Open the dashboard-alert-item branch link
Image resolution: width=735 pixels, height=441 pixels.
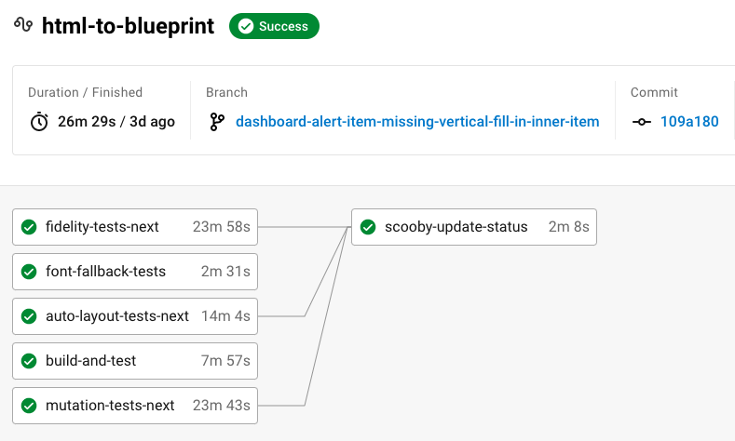coord(417,122)
